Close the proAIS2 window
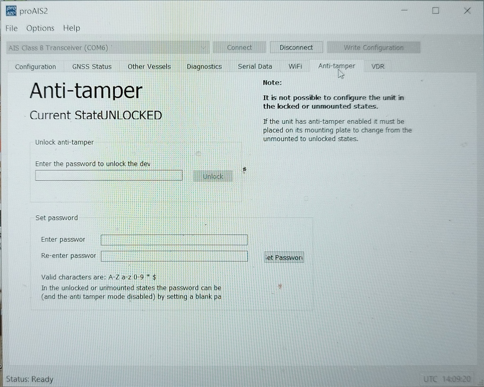 (467, 11)
